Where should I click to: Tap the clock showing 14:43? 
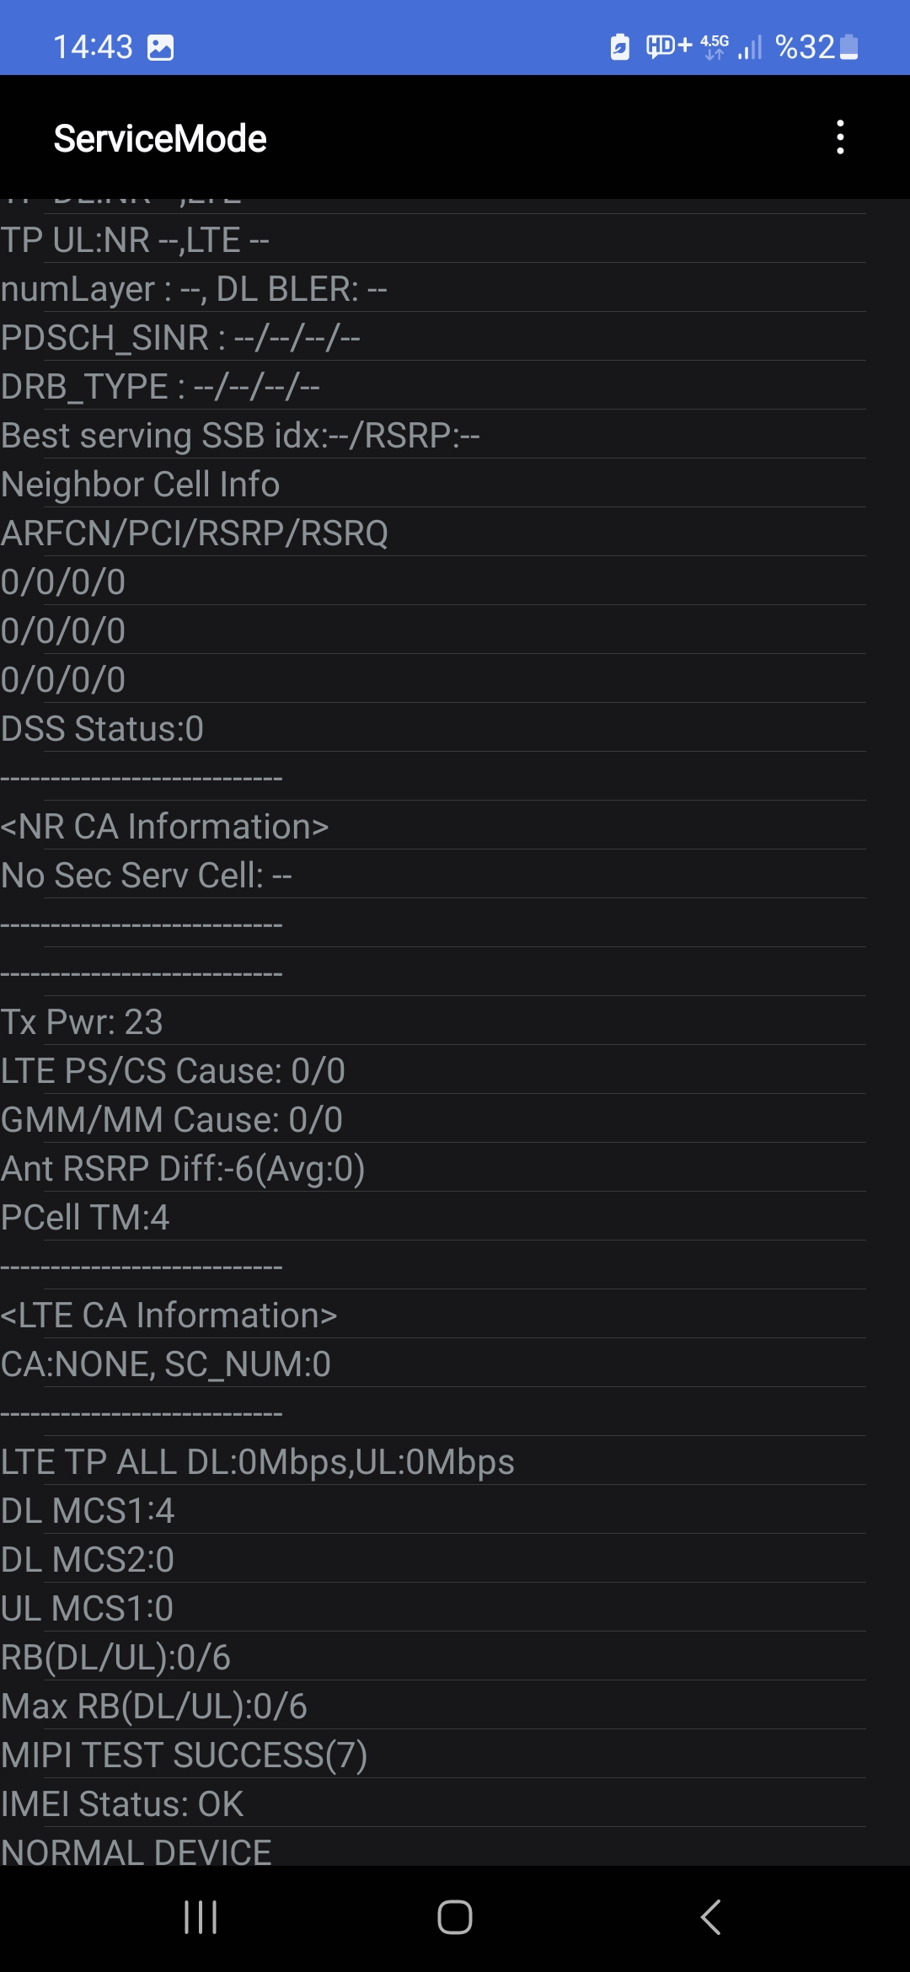tap(93, 47)
